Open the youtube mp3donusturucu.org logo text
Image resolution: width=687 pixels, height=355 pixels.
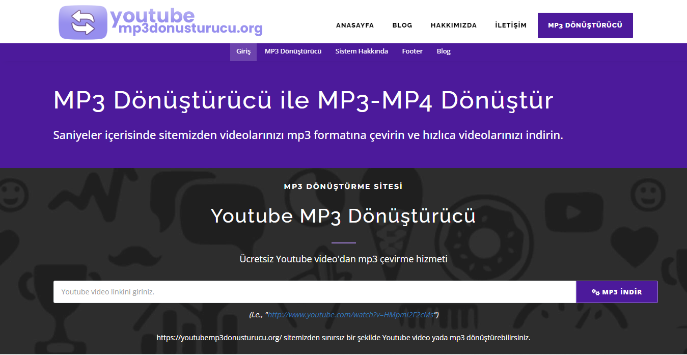[186, 22]
